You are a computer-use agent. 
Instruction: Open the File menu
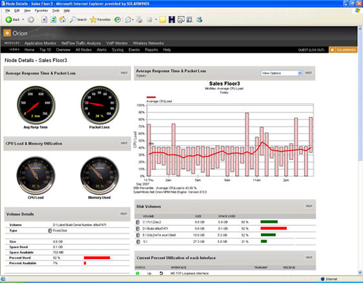pyautogui.click(x=8, y=10)
